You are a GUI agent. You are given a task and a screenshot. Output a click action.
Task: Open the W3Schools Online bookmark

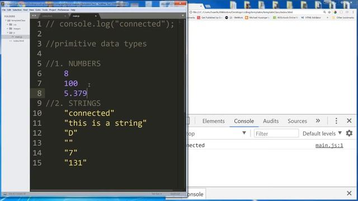tap(285, 17)
